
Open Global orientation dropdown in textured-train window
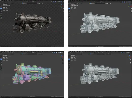click(x=28, y=2)
